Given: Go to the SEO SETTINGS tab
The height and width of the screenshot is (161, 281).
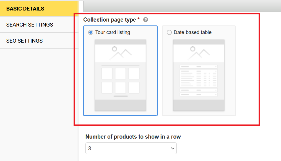Looking at the screenshot, I should click(x=24, y=41).
